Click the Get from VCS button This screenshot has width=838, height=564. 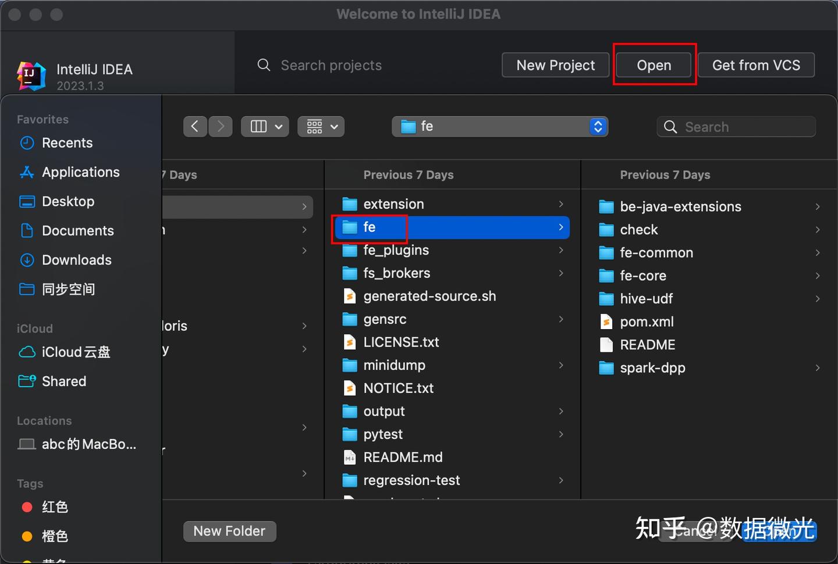tap(756, 65)
